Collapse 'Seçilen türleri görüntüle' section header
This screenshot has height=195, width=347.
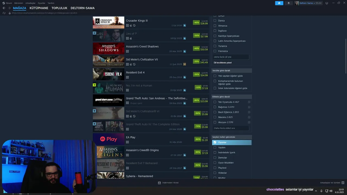(232, 137)
